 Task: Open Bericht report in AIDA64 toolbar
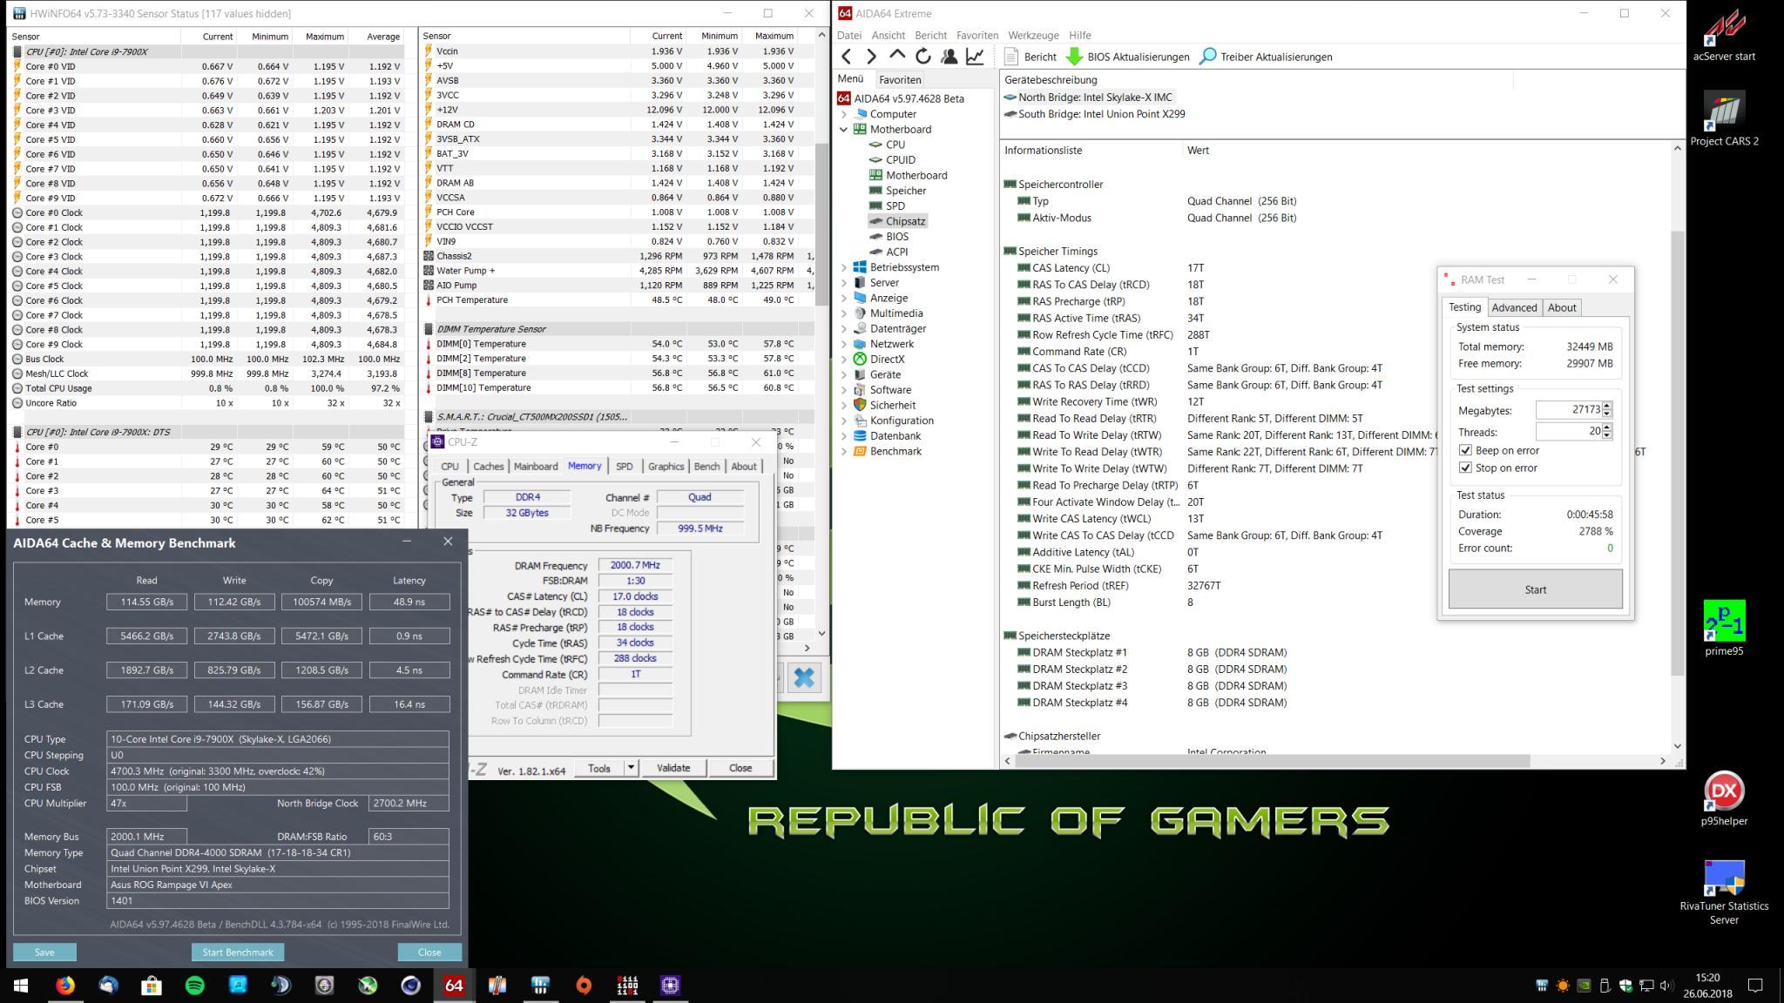pos(1031,57)
